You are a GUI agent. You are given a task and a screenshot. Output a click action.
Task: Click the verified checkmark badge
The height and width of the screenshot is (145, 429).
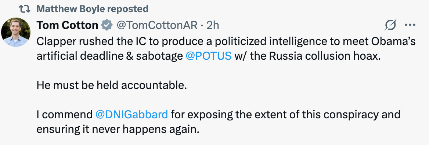(x=107, y=25)
